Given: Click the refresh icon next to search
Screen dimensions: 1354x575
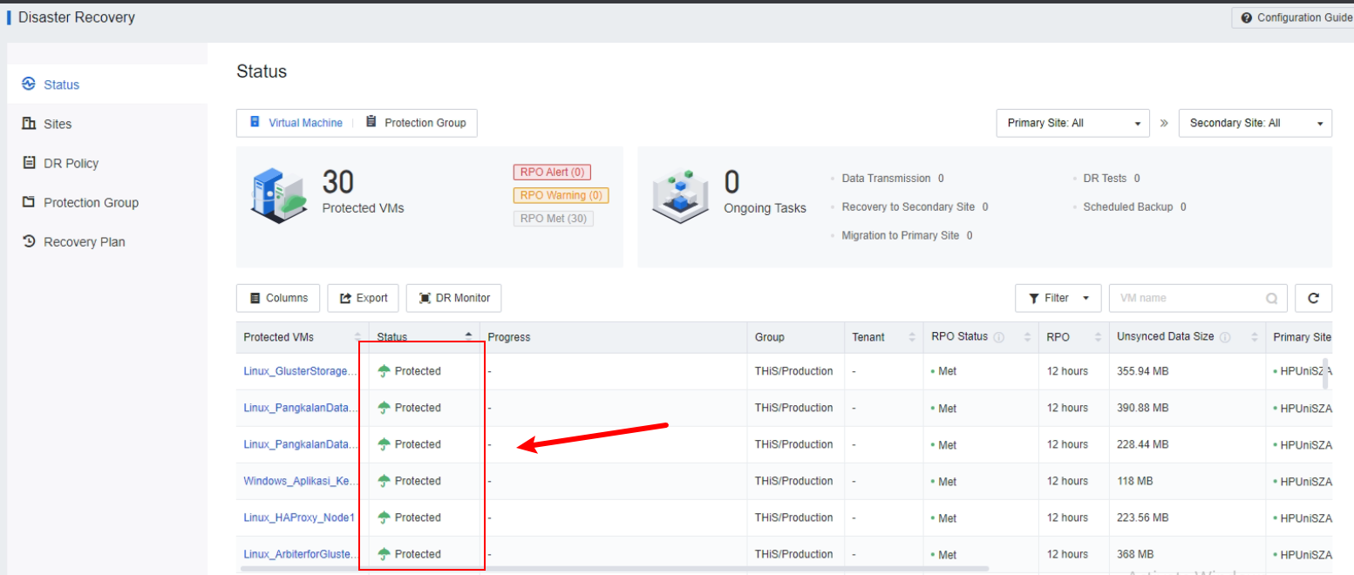Looking at the screenshot, I should click(x=1313, y=298).
